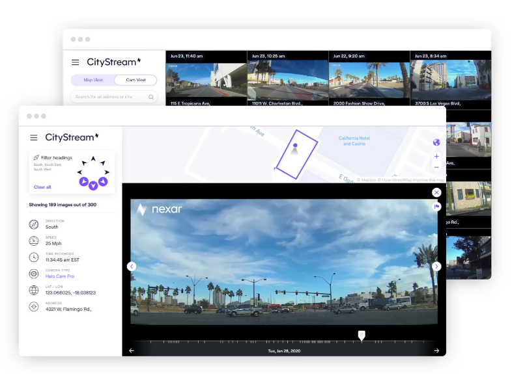Click the 4321 W. Flamingo Rd. address value

click(68, 309)
